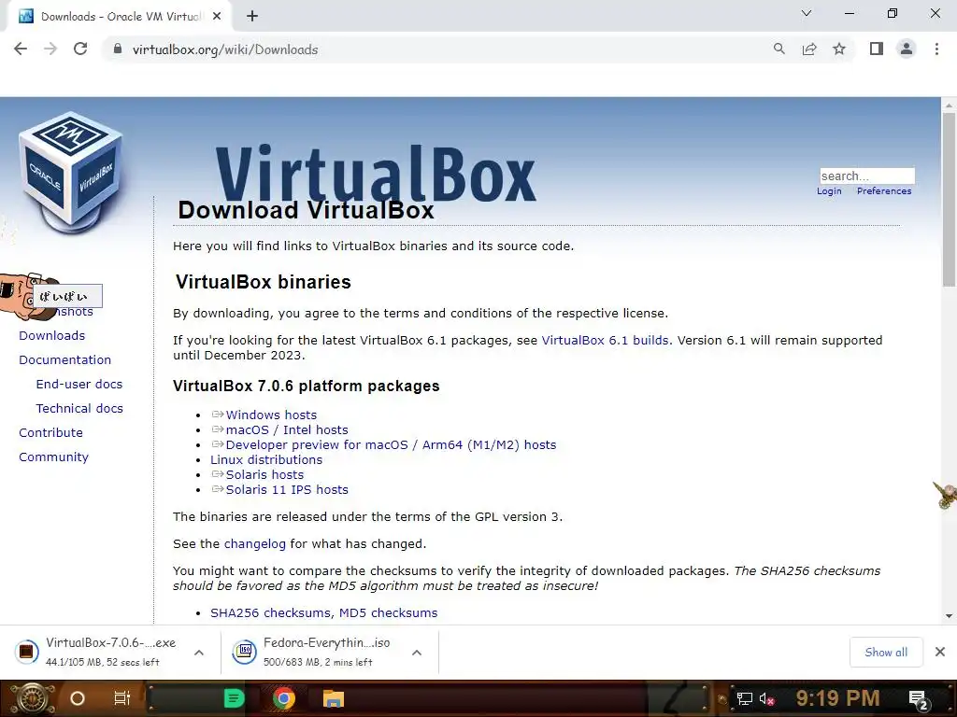Click the page vertical scrollbar thumb
957x717 pixels.
(x=949, y=198)
